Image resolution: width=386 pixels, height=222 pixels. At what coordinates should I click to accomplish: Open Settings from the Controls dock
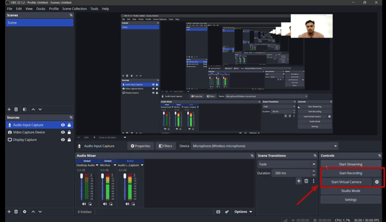click(350, 200)
